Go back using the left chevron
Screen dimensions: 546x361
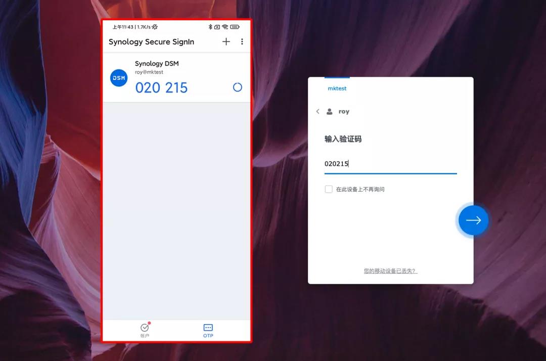pos(317,111)
